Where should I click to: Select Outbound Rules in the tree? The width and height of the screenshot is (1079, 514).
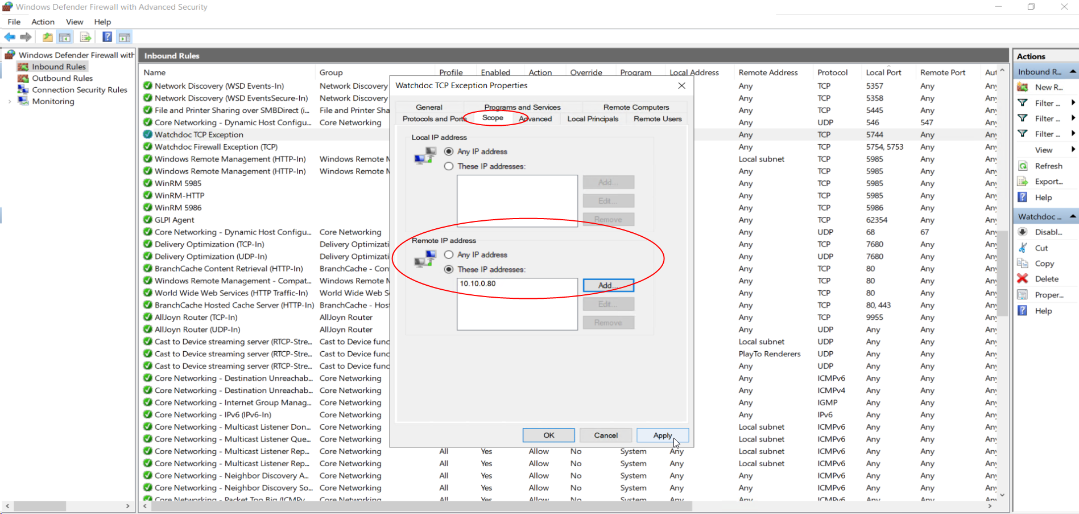[x=62, y=78]
